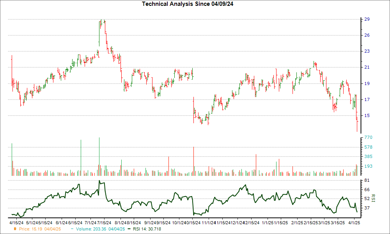Select the 4/15/24 date on the x-axis
390x234 pixels.
click(16, 223)
